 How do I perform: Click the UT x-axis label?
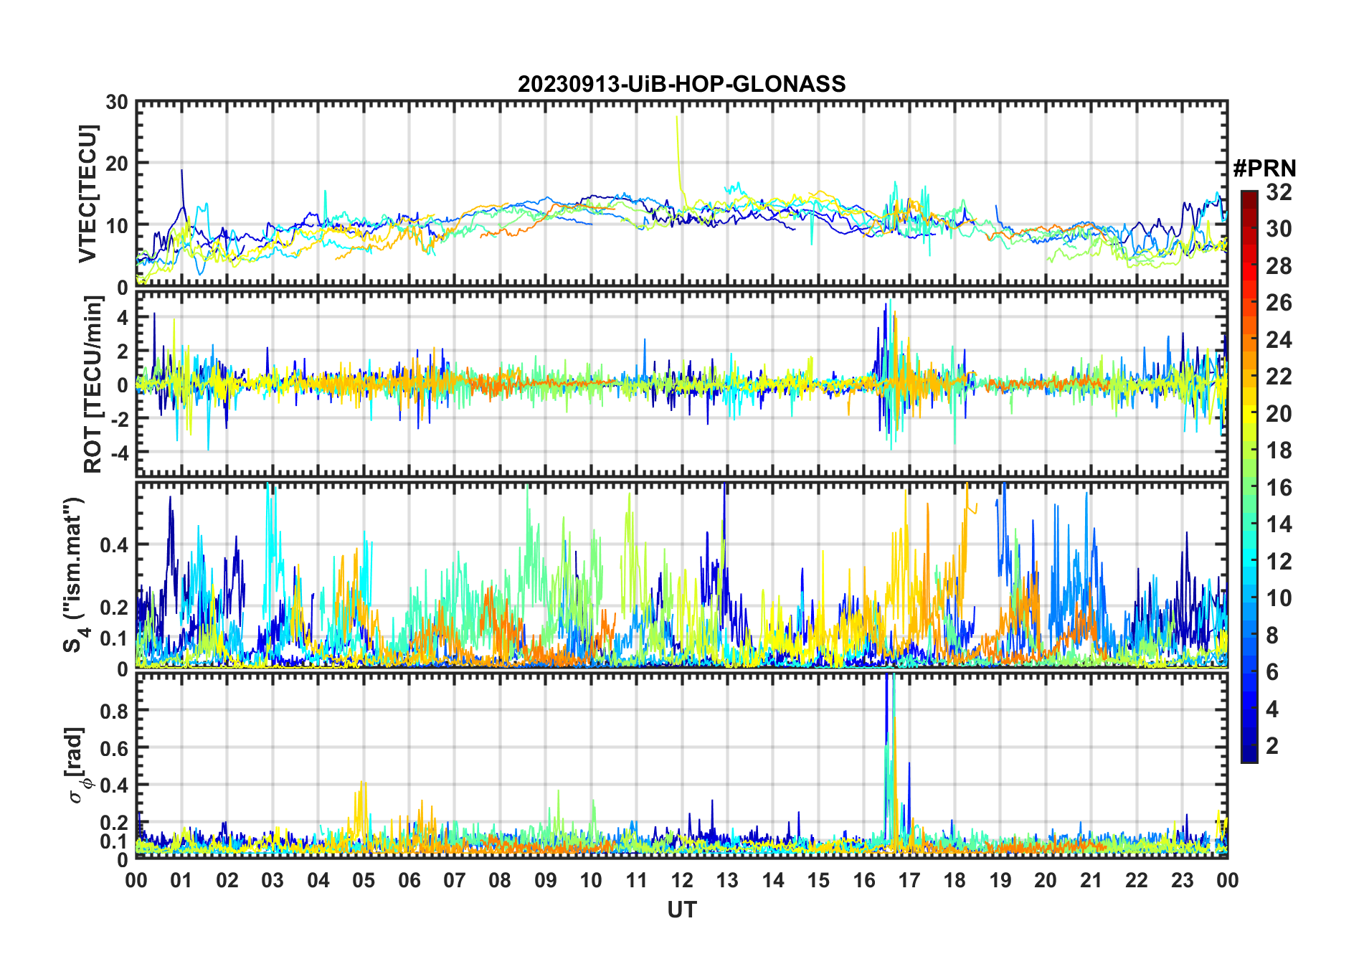click(x=681, y=910)
